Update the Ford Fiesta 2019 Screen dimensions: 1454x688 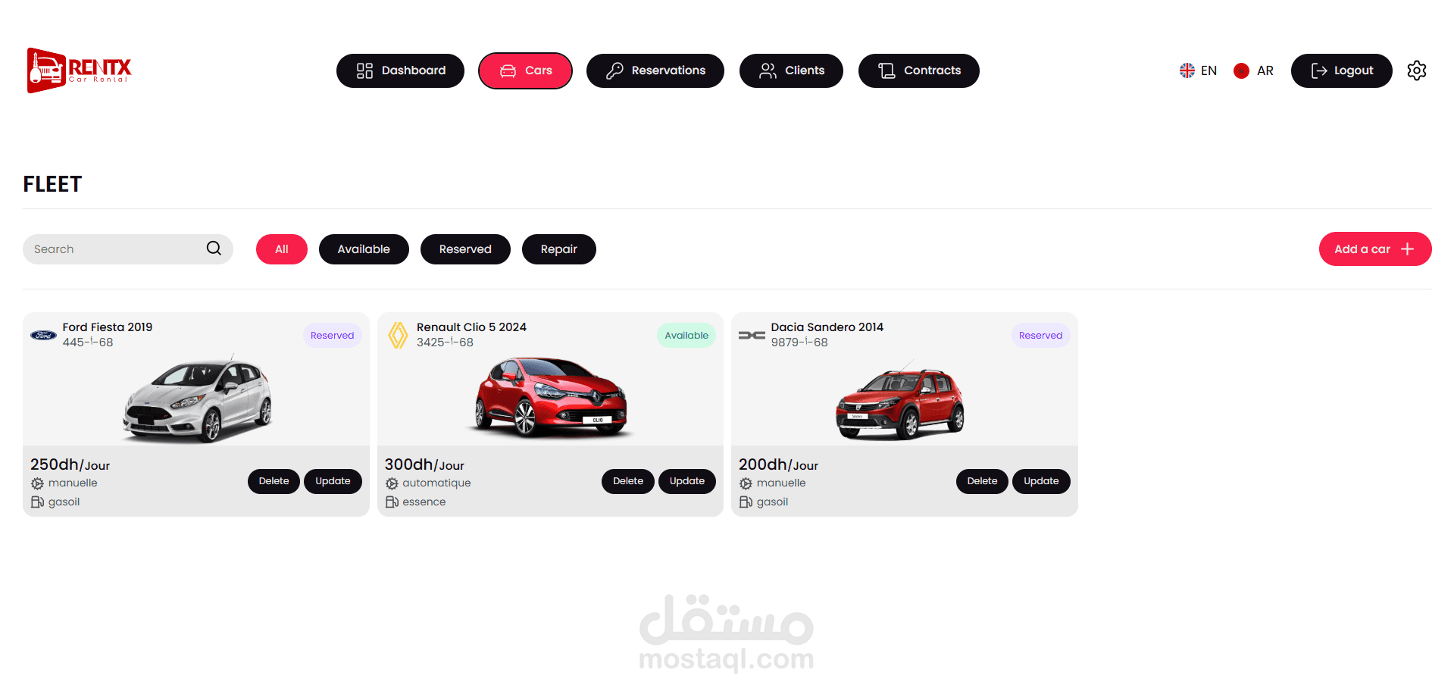click(x=333, y=481)
